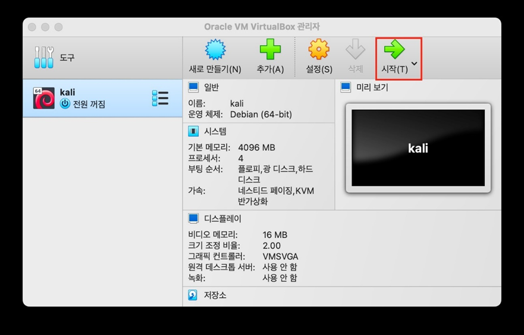
Task: Start the VM with 시작(T) arrow
Action: click(x=394, y=49)
